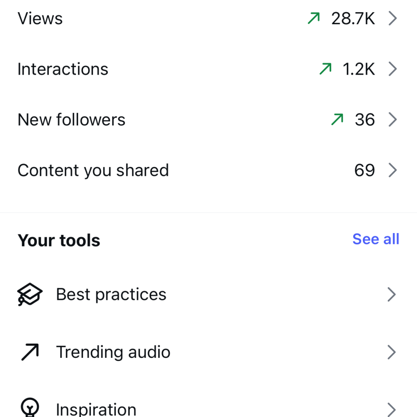Image resolution: width=417 pixels, height=417 pixels.
Task: Tap the green trend arrow beside Views
Action: (x=314, y=18)
